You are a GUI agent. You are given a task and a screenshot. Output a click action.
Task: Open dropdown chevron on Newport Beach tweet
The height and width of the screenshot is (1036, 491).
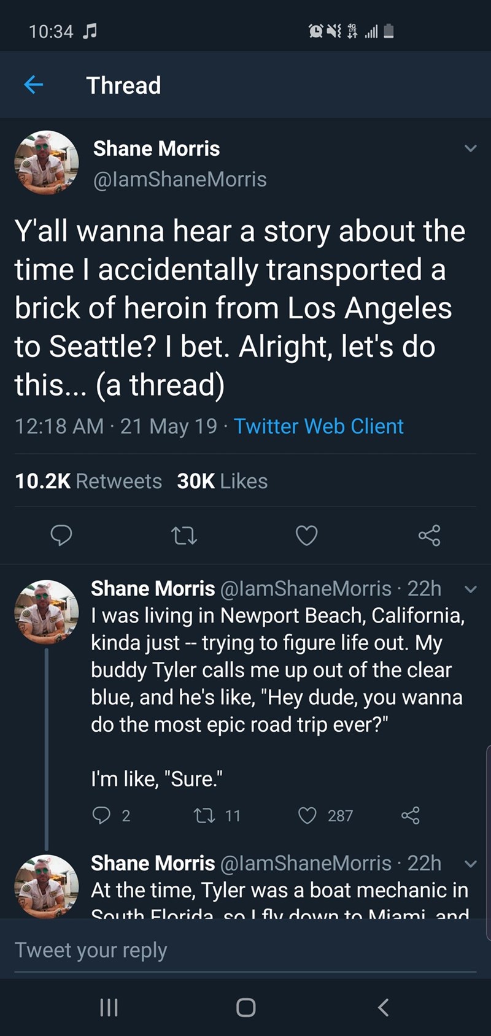(x=470, y=589)
